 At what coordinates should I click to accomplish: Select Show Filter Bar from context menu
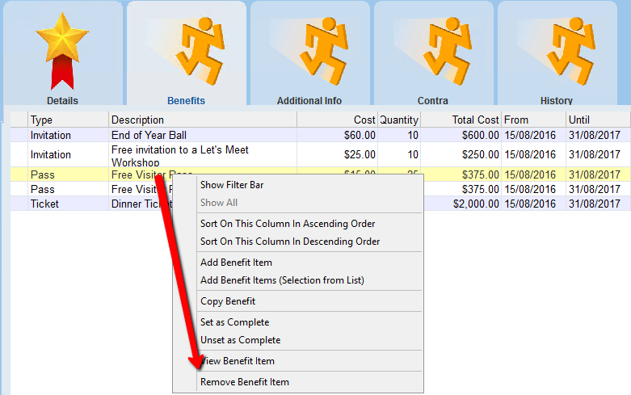pos(232,185)
